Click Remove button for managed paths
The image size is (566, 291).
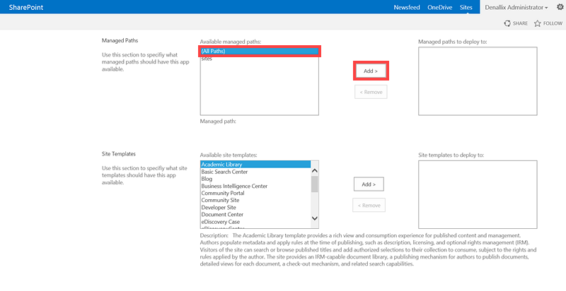(371, 92)
